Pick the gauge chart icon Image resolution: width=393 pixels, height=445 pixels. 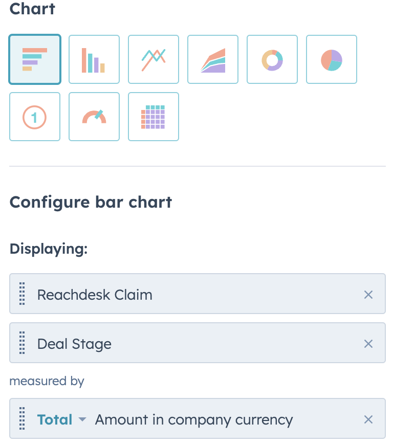click(94, 117)
